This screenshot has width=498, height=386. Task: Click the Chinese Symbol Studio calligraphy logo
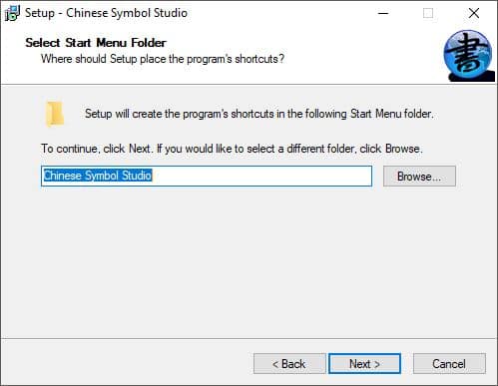pyautogui.click(x=469, y=56)
